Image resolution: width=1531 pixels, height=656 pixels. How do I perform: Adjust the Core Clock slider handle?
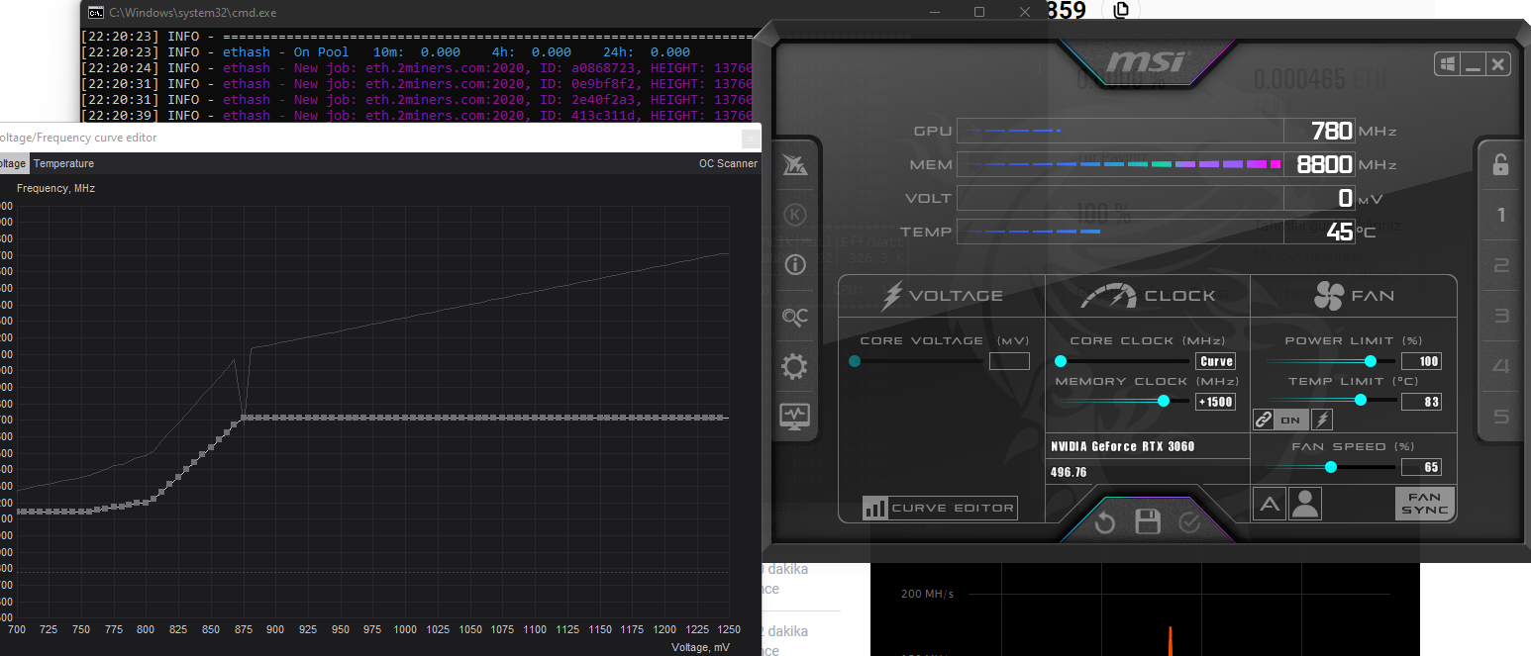1061,361
